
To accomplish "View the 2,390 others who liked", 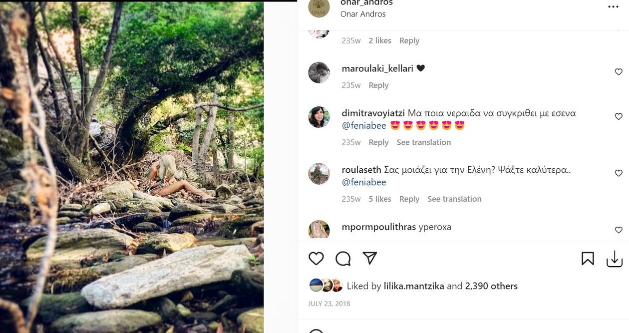I will [x=491, y=286].
